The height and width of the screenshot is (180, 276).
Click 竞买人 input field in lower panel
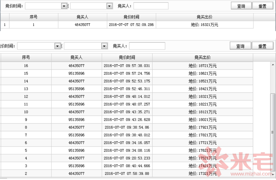point(147,46)
